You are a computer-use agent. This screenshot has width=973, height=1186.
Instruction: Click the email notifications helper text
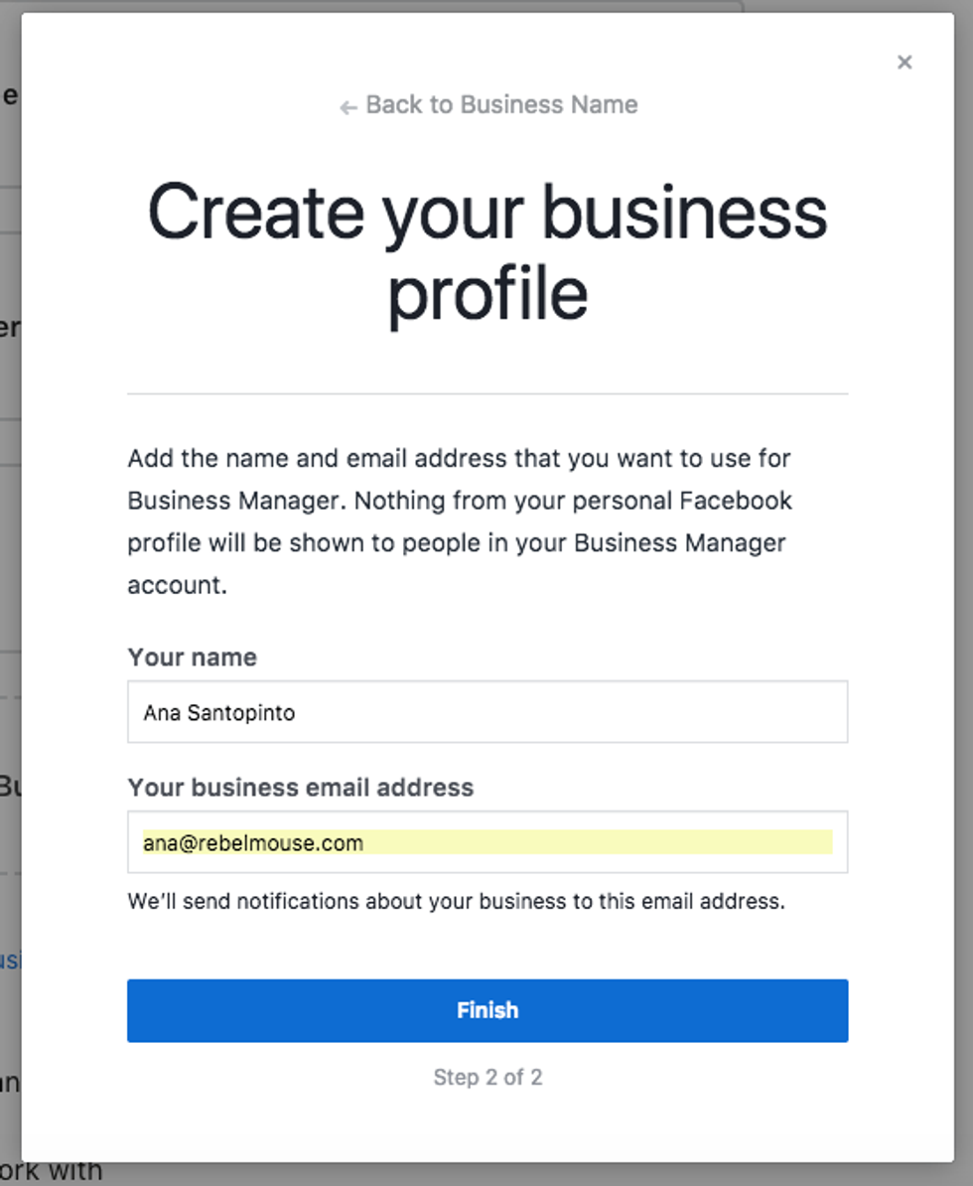pyautogui.click(x=456, y=902)
